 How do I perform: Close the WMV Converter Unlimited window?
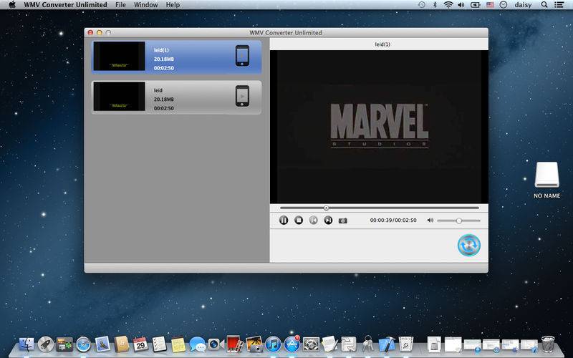pyautogui.click(x=90, y=32)
